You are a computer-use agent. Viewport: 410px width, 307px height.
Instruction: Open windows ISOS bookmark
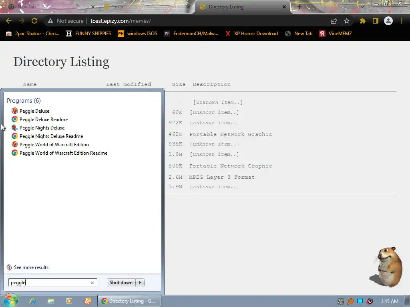tap(138, 34)
